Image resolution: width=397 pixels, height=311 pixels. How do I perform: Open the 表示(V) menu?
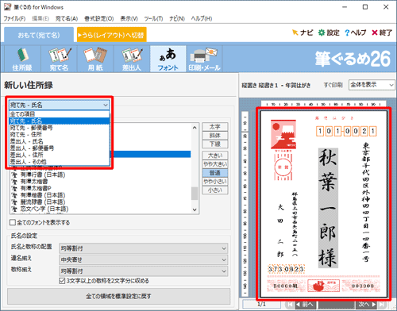pyautogui.click(x=129, y=18)
